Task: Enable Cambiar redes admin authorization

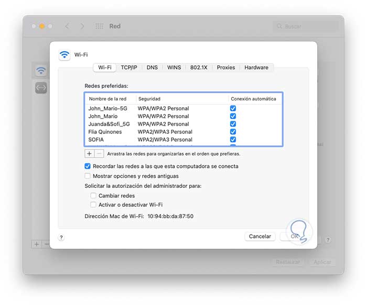Action: tap(93, 196)
